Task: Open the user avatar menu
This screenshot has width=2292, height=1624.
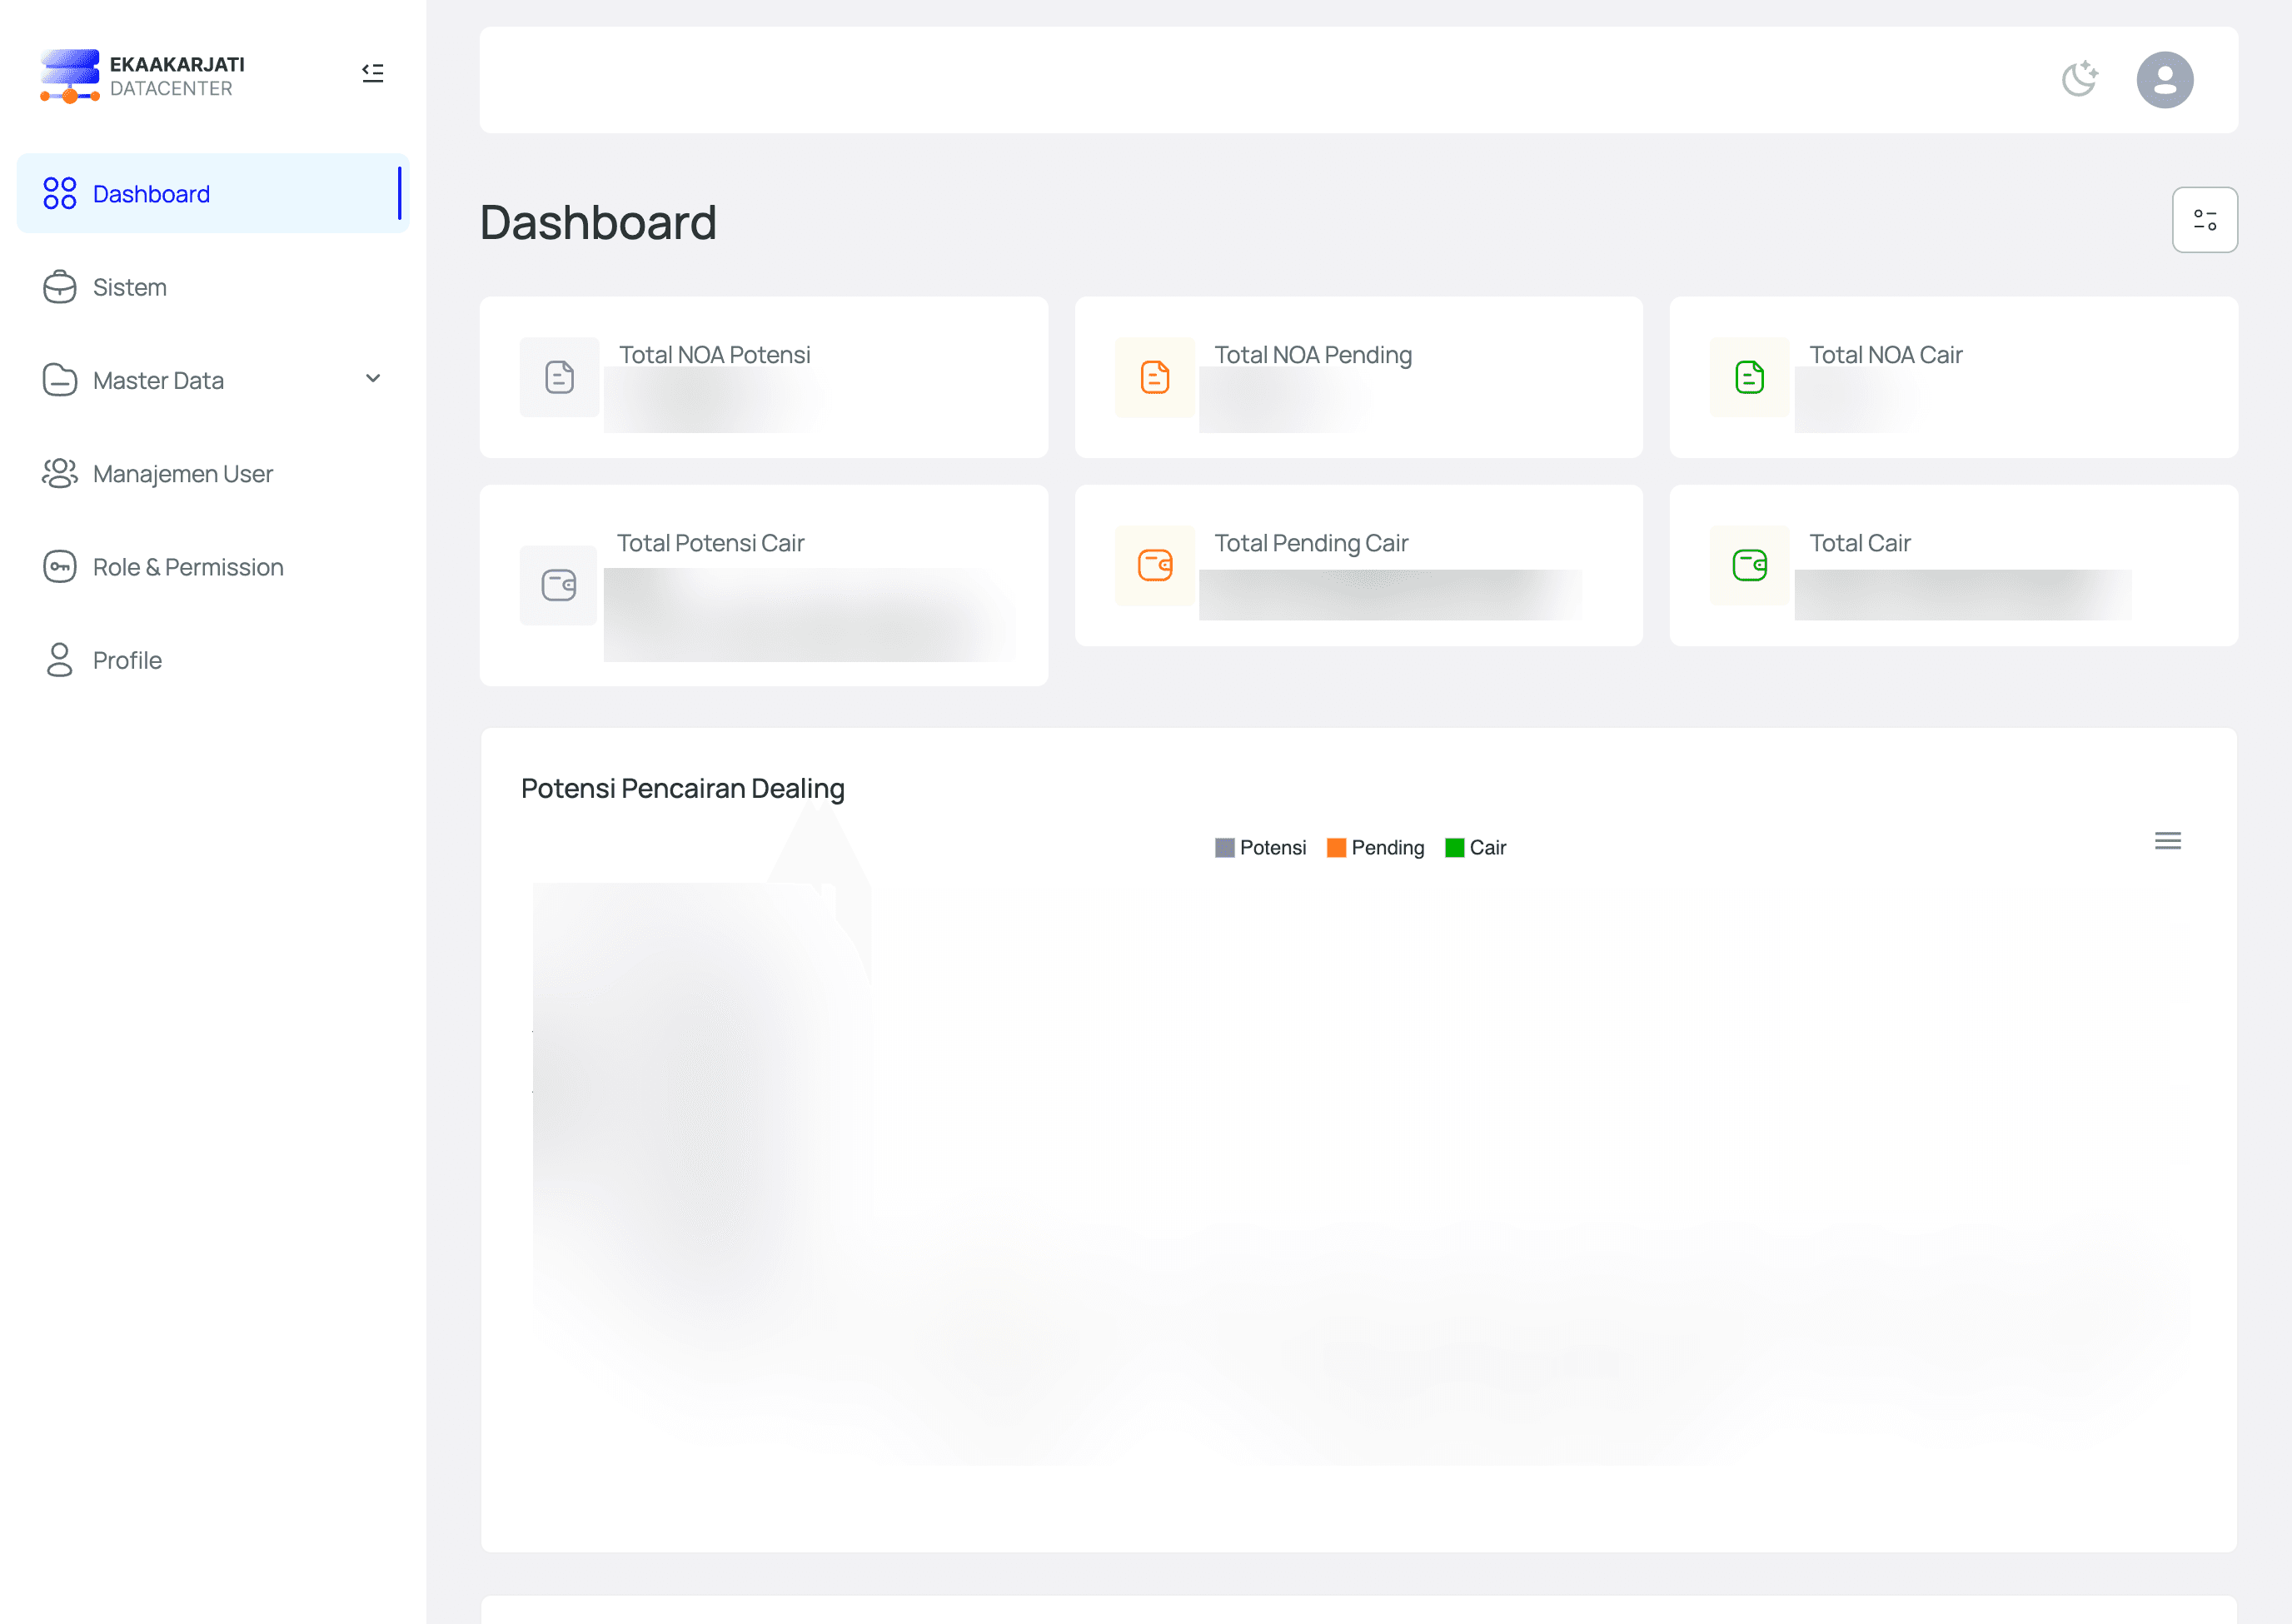Action: click(x=2165, y=80)
